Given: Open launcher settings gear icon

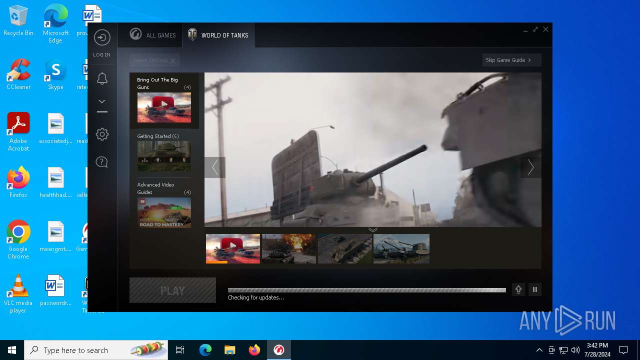Looking at the screenshot, I should pos(102,134).
